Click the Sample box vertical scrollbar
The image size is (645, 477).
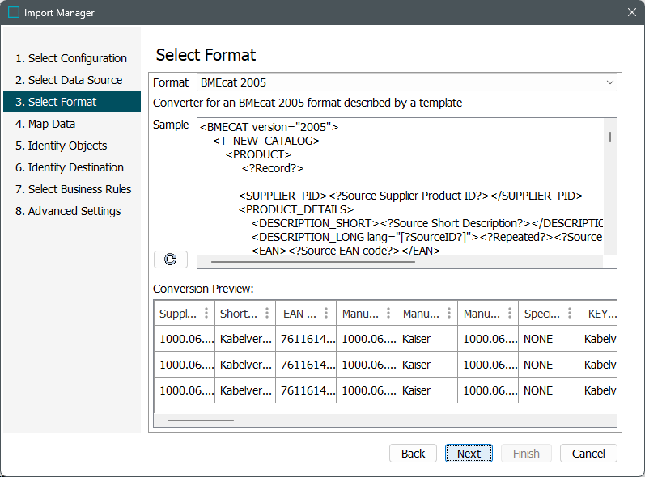(610, 137)
